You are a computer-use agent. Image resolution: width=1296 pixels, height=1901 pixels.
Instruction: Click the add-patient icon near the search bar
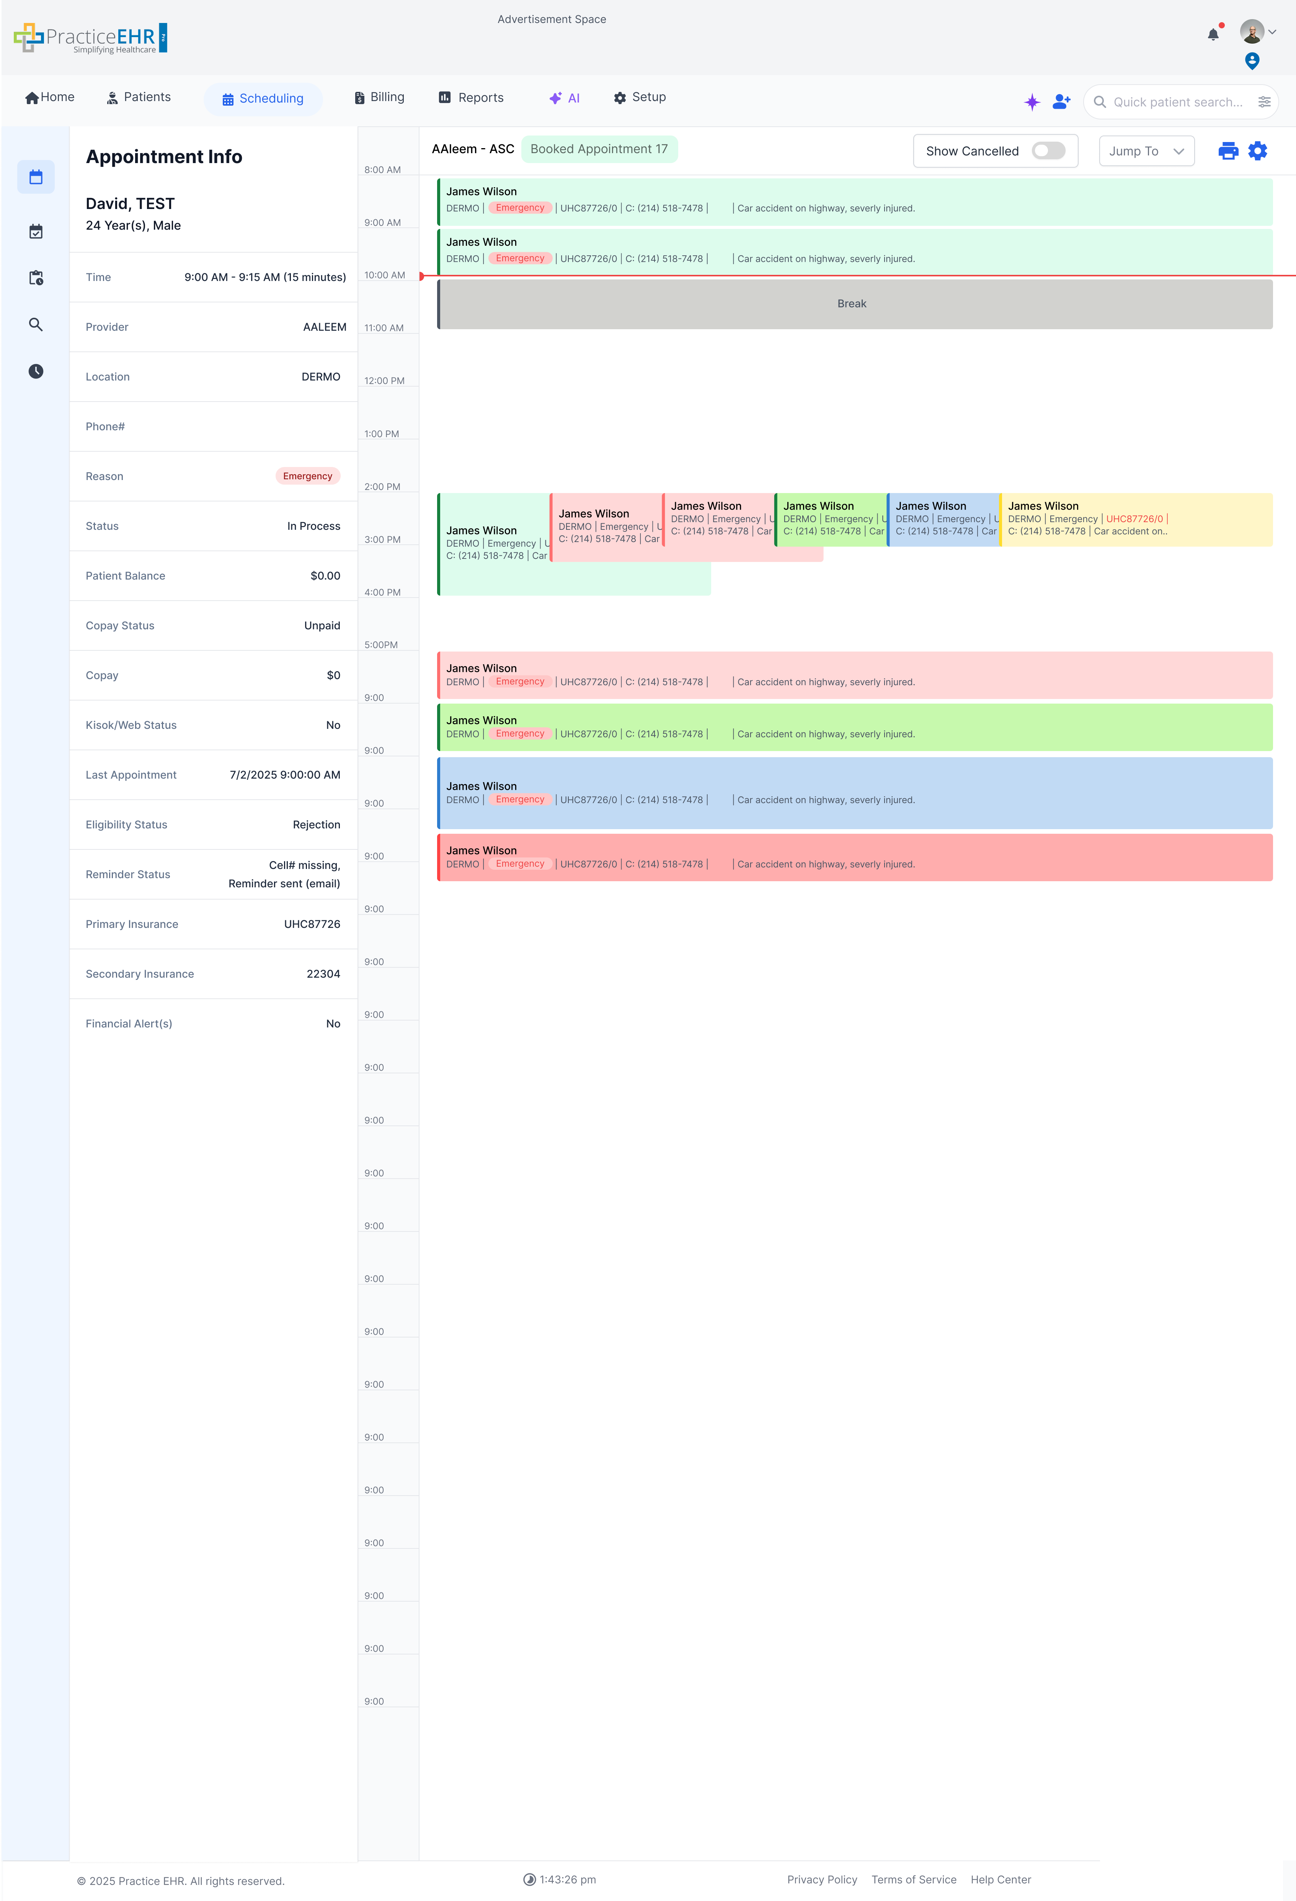click(1061, 101)
